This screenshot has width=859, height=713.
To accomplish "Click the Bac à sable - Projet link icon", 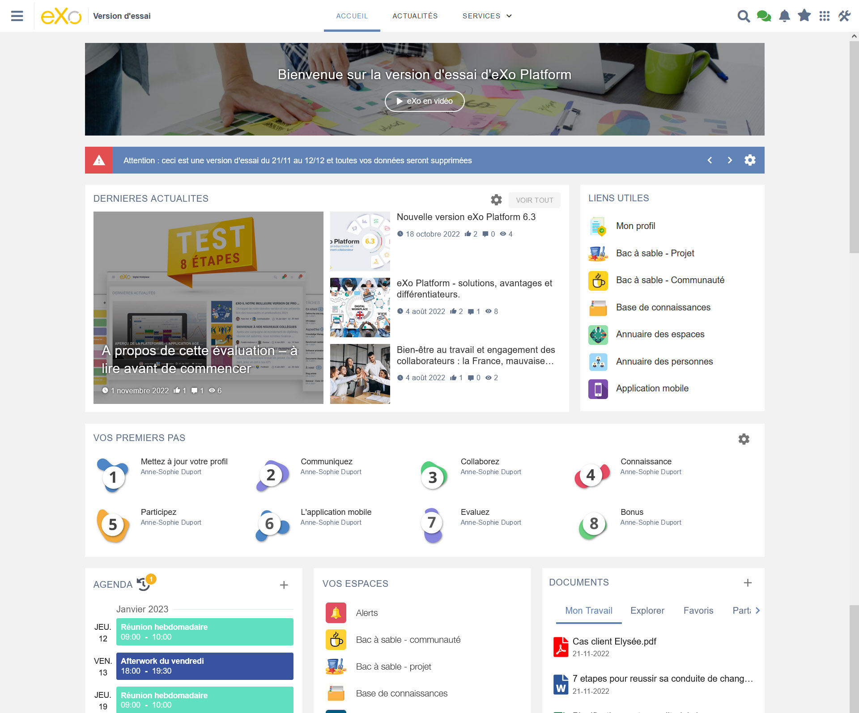I will point(598,253).
